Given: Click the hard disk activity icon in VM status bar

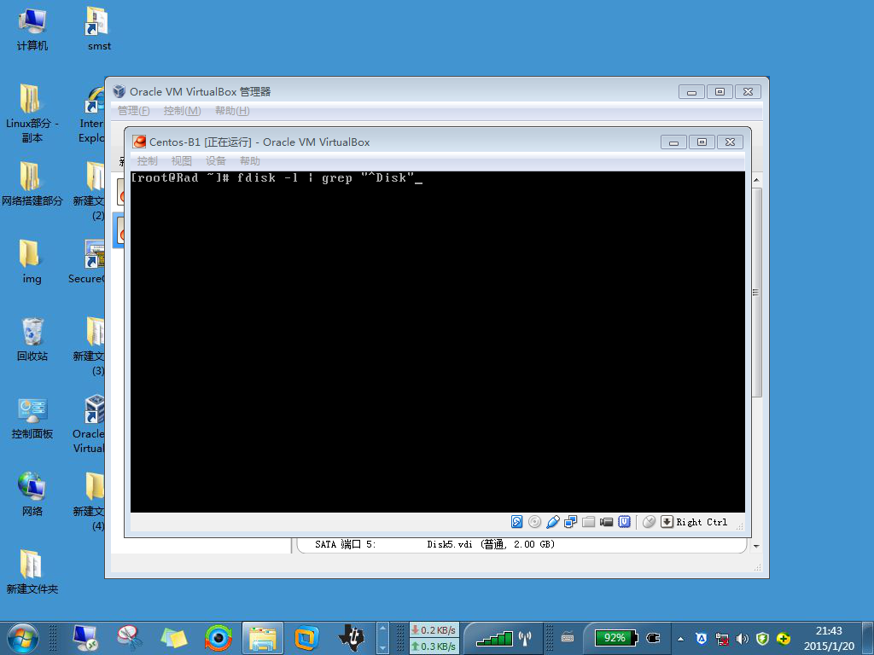Looking at the screenshot, I should tap(516, 522).
